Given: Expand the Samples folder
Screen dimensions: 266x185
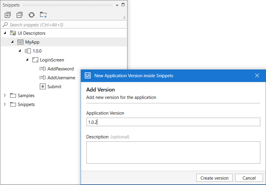Looking at the screenshot, I should (x=5, y=96).
